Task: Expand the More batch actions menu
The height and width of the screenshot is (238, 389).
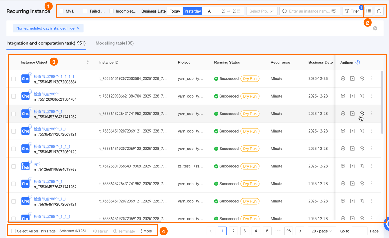Action: tap(146, 231)
